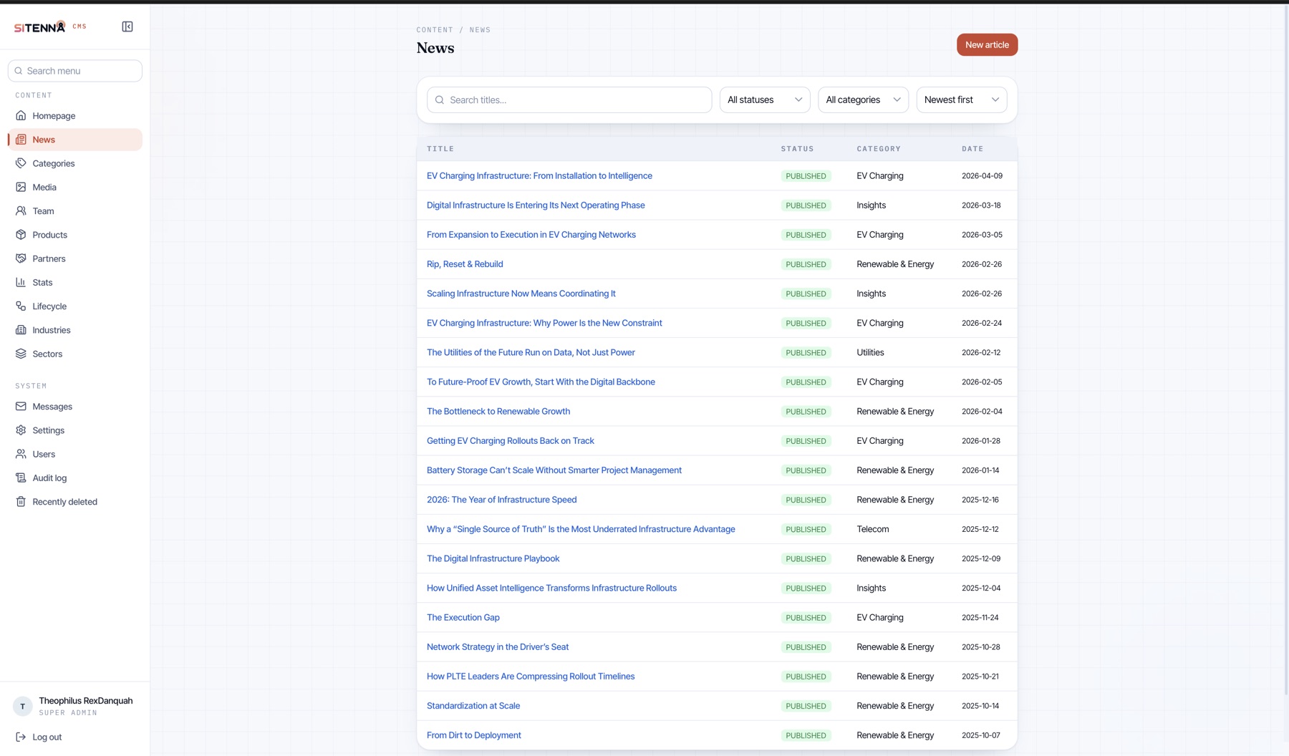Open the All statuses dropdown
The width and height of the screenshot is (1289, 756).
click(765, 100)
